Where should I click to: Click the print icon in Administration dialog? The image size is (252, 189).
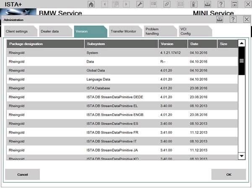[x=220, y=19]
